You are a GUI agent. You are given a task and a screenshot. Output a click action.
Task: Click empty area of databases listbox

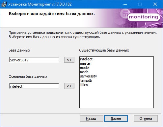coord(116,97)
